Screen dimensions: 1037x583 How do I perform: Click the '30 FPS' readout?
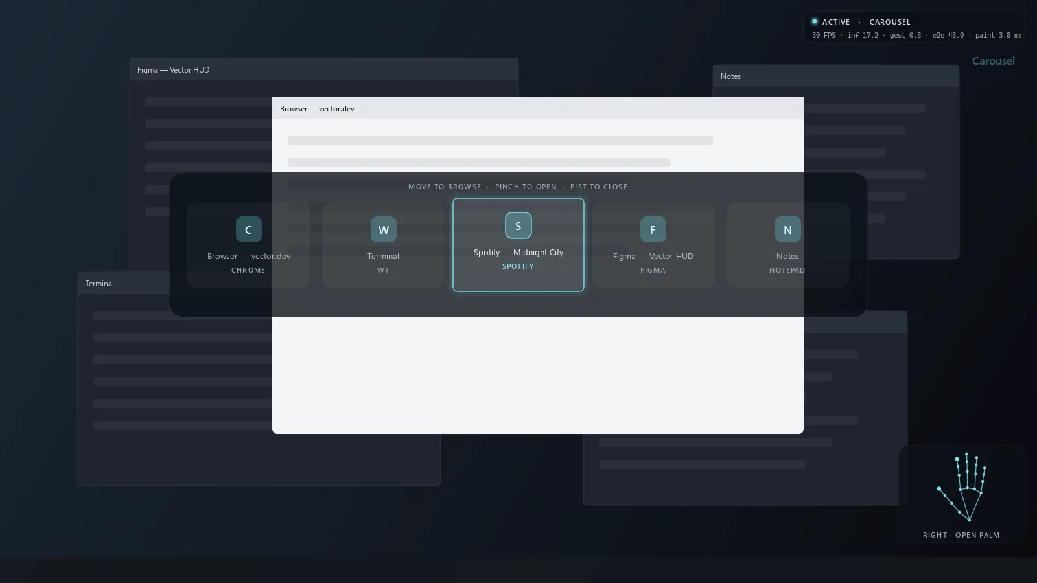824,36
